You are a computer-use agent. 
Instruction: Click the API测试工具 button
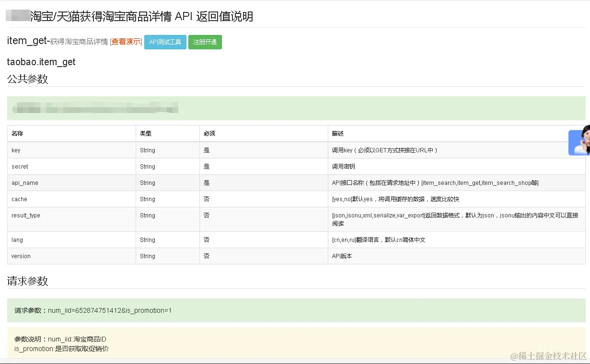click(165, 42)
